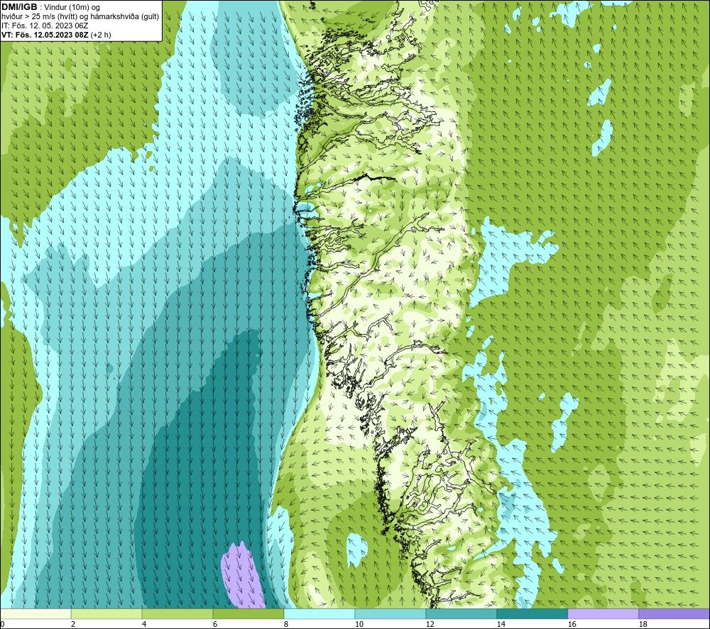Click the legend scale label 16
Screen dimensions: 710x629
(572, 624)
